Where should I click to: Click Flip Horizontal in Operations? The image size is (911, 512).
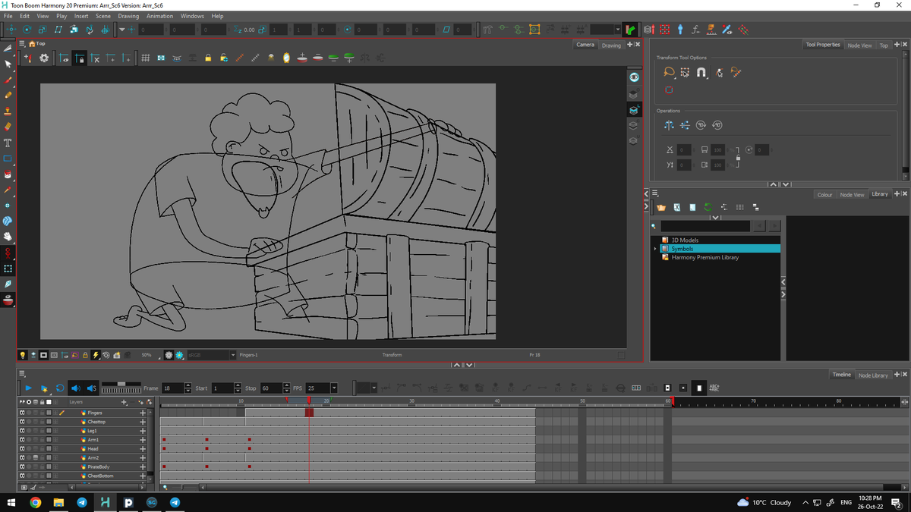coord(669,125)
